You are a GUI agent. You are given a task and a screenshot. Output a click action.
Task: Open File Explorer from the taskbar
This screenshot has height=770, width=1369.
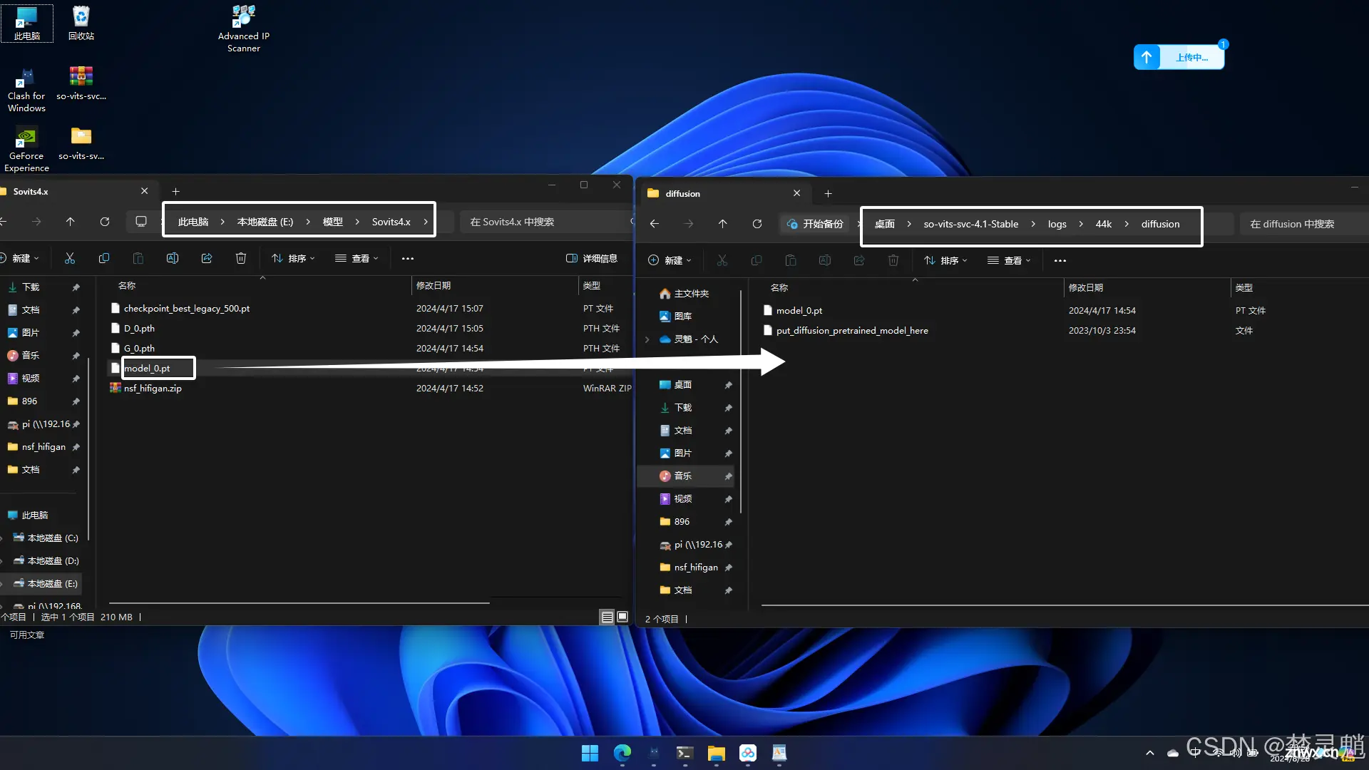(x=716, y=753)
